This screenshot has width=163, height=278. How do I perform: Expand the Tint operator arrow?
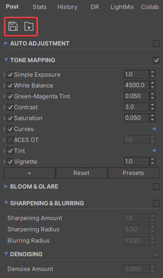154,151
